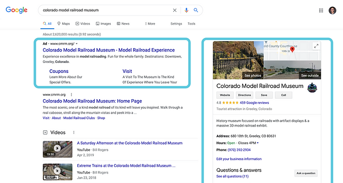Screen dimensions: 343x183
Task: Open the Model Railroad Clubs sitelink
Action: tap(79, 118)
